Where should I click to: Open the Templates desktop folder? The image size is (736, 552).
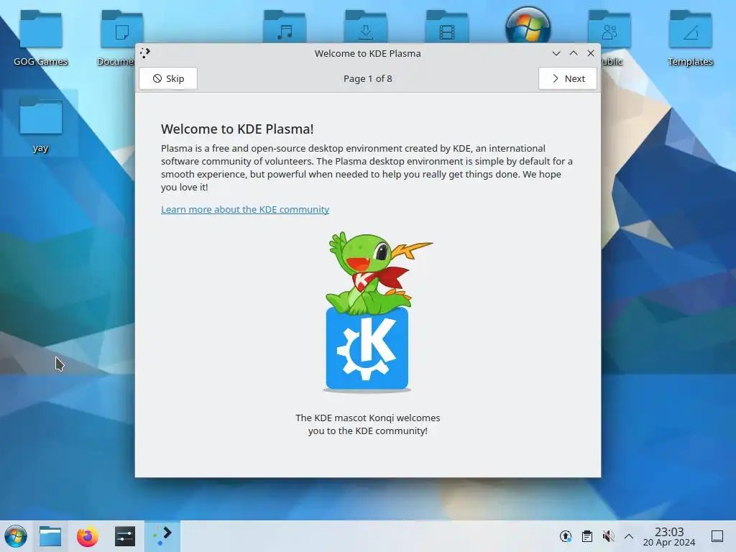click(691, 37)
